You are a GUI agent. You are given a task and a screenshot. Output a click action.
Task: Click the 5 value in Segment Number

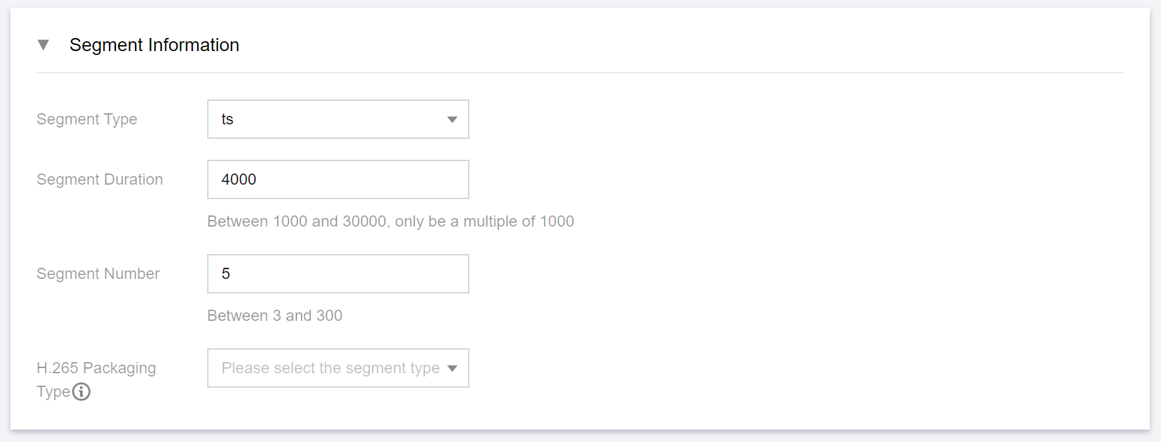pyautogui.click(x=226, y=274)
